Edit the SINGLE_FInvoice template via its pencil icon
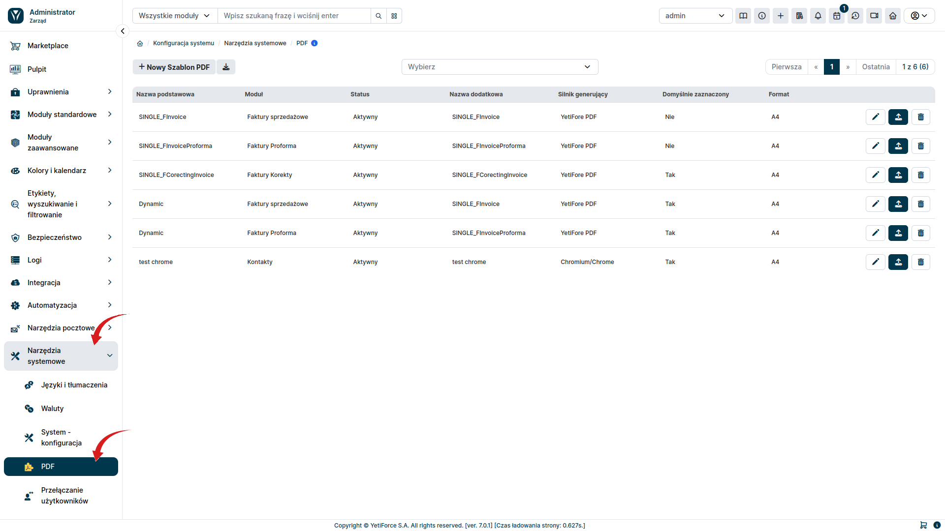Screen dimensions: 945x531 point(875,117)
